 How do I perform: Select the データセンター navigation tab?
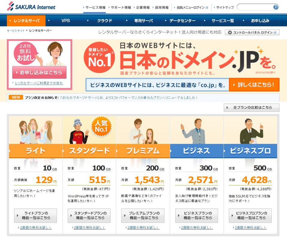(182, 21)
